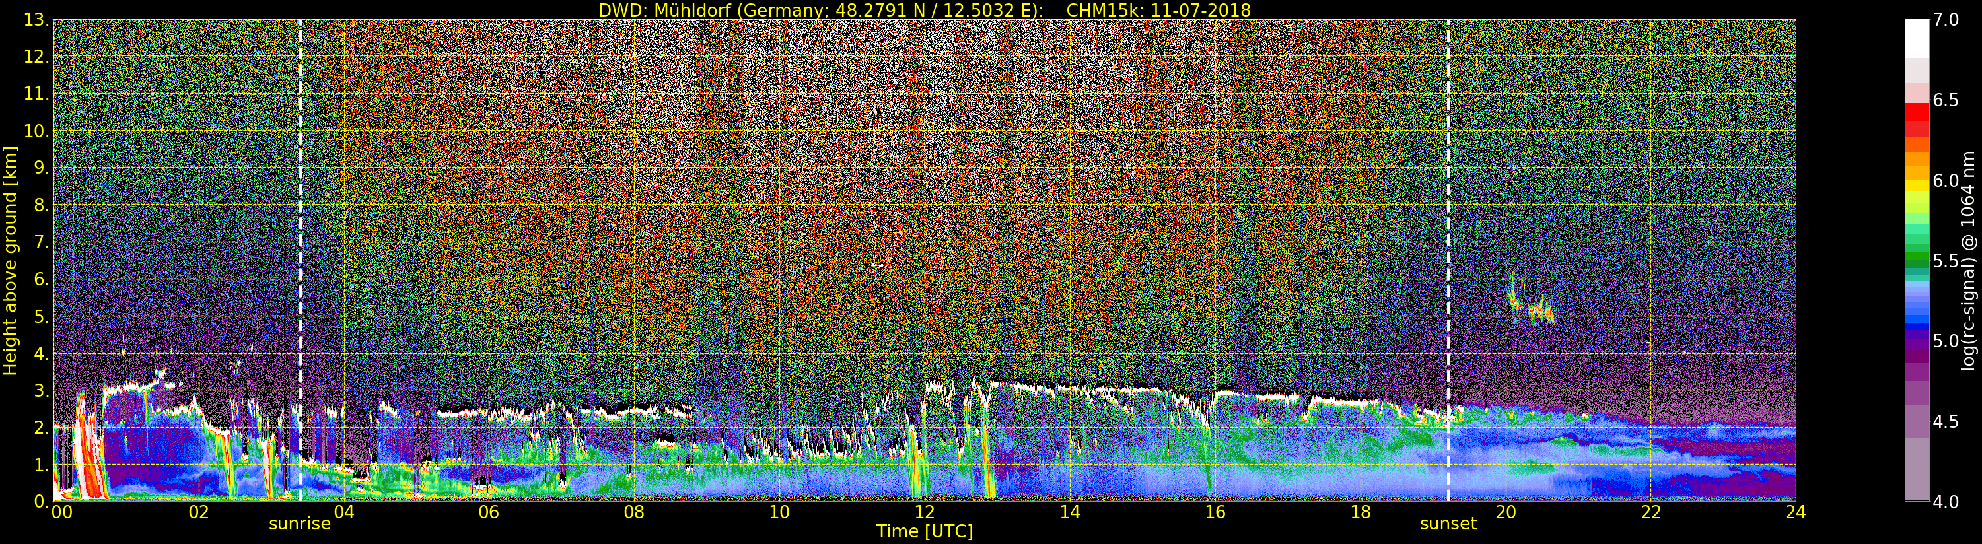Click the colorbar tick label '6.5'
Screen dimensions: 1982x544
(x=1946, y=100)
